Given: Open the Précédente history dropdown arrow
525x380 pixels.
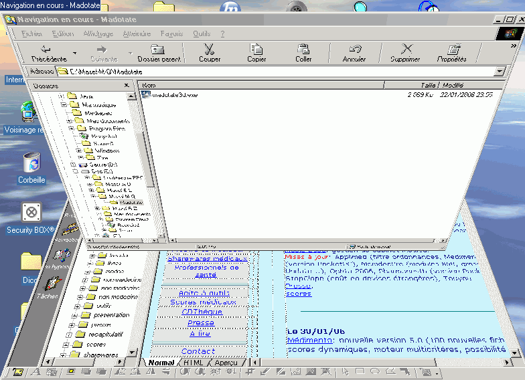Looking at the screenshot, I should [x=75, y=52].
